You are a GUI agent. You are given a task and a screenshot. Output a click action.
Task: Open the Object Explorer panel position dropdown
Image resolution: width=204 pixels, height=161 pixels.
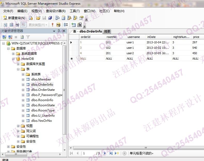54,31
